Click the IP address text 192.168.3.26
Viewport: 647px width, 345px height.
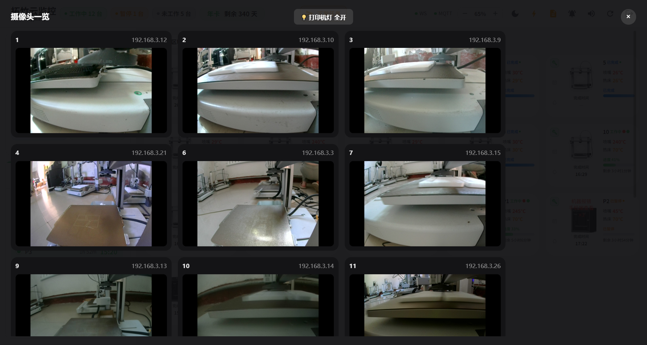[x=483, y=266]
